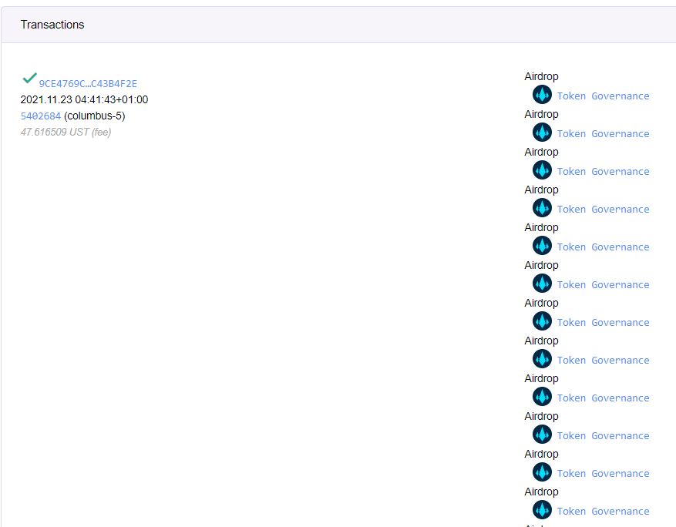Open Token link in first Airdrop entry
The height and width of the screenshot is (527, 676).
tap(571, 96)
